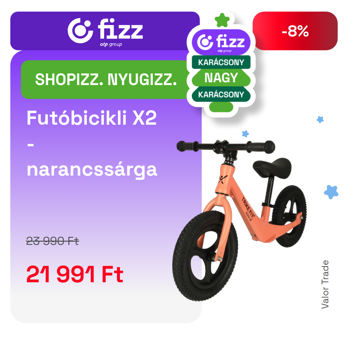
Task: Click the fizz circular logo mark
Action: [x=80, y=31]
